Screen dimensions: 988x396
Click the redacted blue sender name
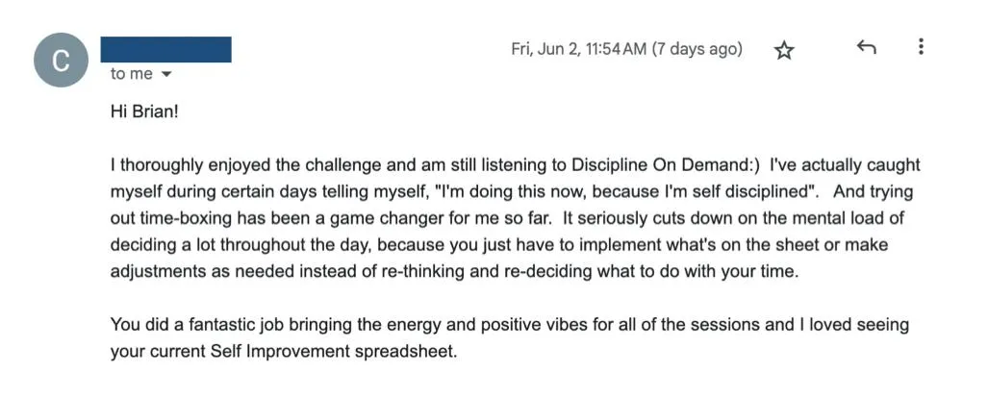pos(165,50)
